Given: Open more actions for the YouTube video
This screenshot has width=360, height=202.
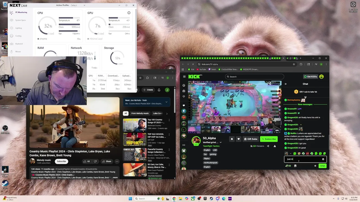Looking at the screenshot, I should point(117,161).
